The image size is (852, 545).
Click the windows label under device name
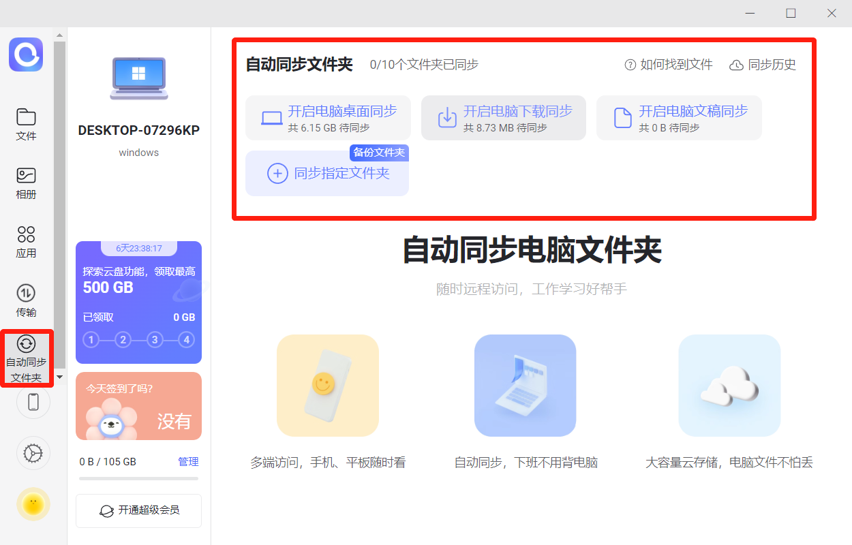tap(139, 153)
